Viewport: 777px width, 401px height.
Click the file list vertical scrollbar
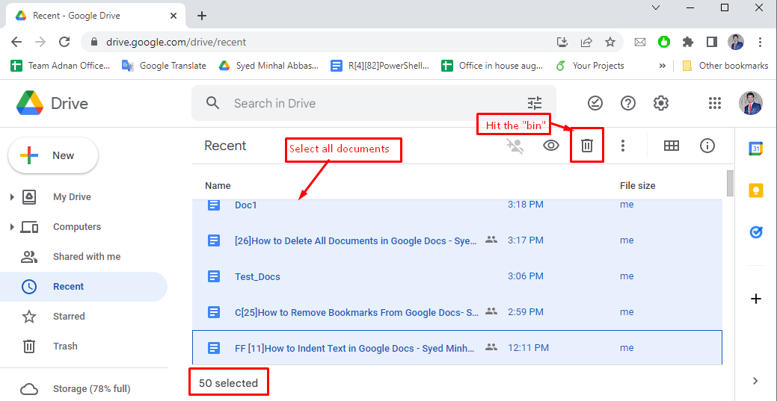[730, 184]
